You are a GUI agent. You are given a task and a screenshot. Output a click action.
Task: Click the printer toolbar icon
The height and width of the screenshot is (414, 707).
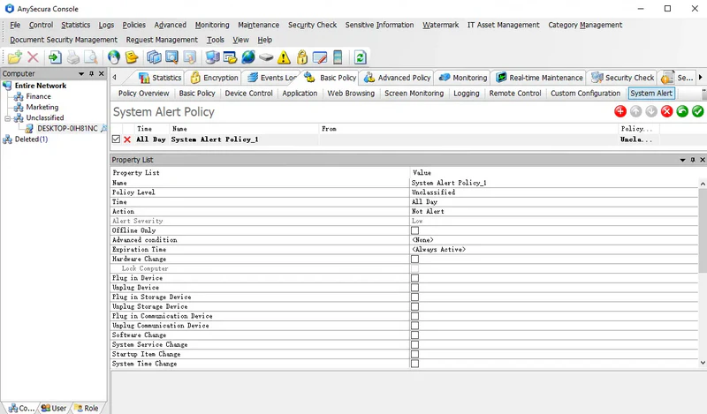click(x=73, y=57)
